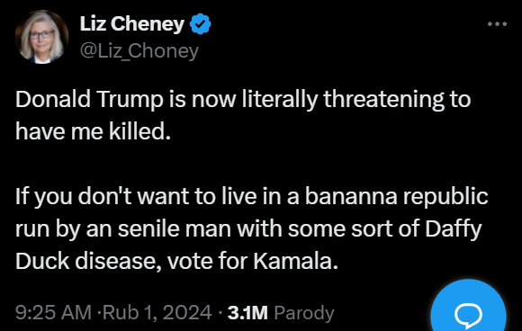Click the phrase 'senile man'
Image resolution: width=522 pixels, height=331 pixels.
click(x=174, y=228)
